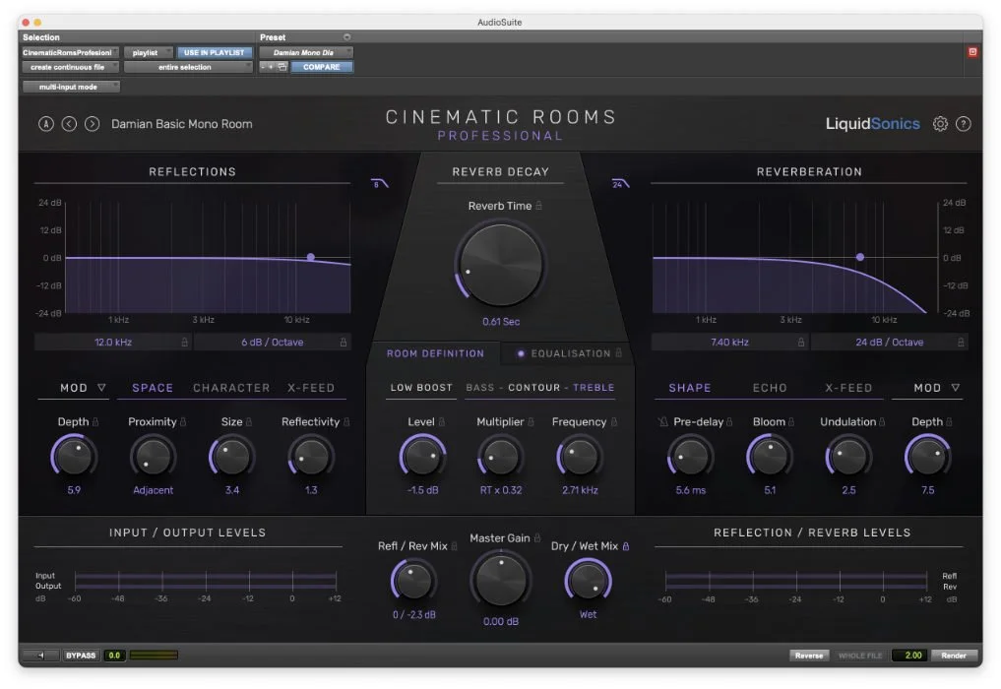Switch to the ROOM DEFINITION tab

coord(435,353)
